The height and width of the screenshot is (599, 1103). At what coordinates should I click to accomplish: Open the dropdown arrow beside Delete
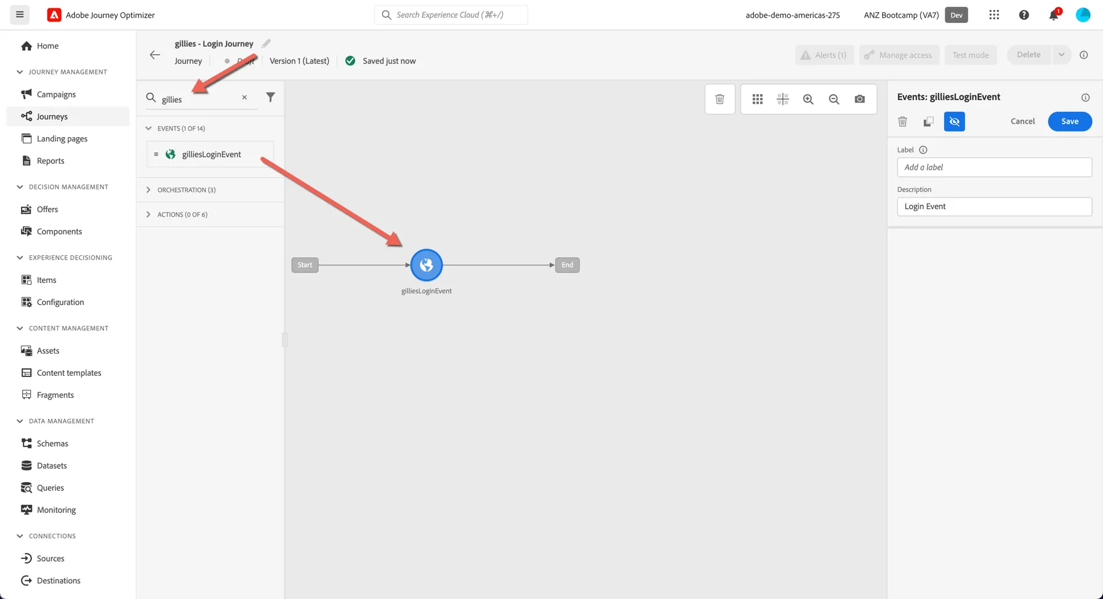pyautogui.click(x=1062, y=55)
